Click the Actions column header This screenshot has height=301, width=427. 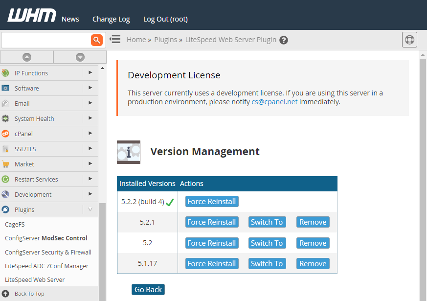point(191,184)
